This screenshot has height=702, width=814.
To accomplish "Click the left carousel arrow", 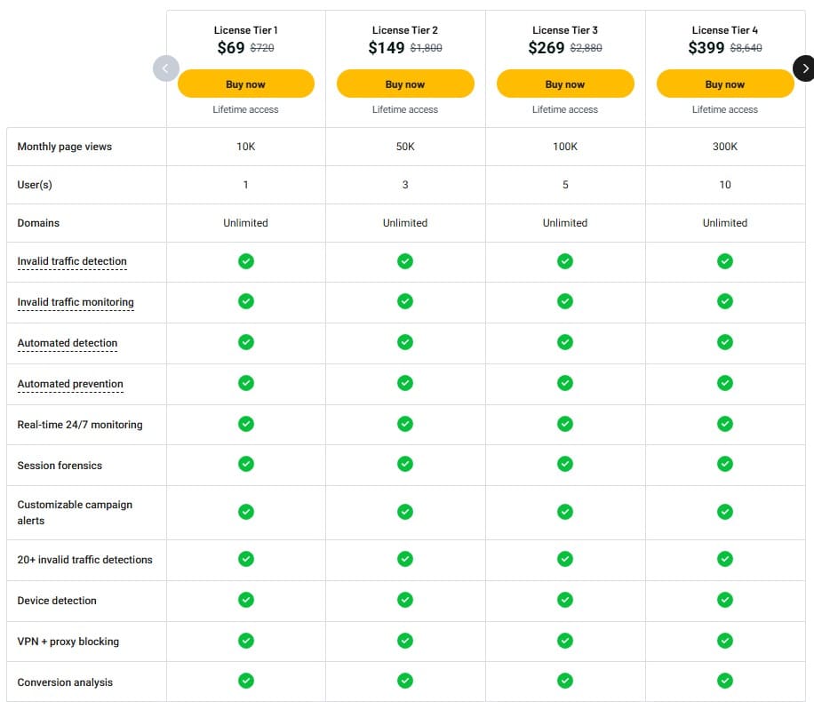I will [166, 68].
